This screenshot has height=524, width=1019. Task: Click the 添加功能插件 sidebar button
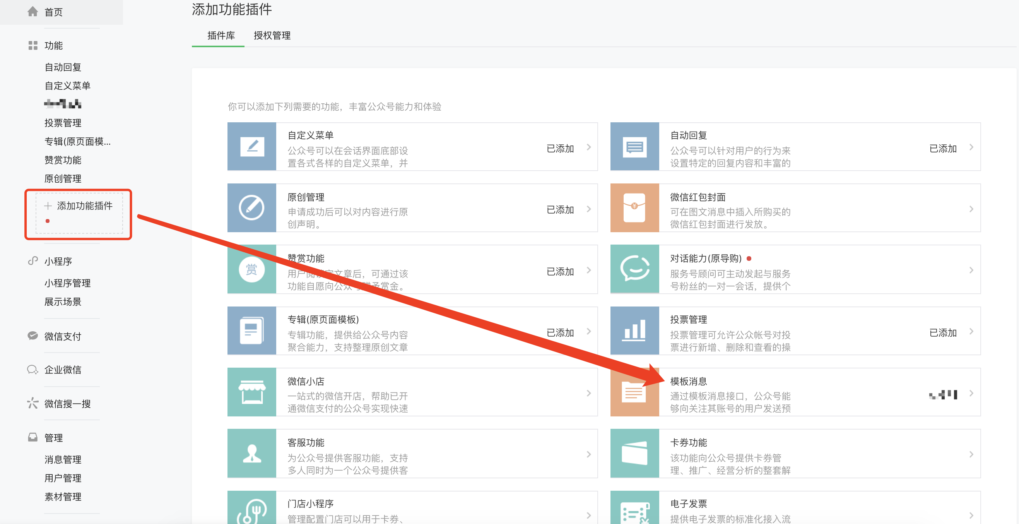coord(79,213)
